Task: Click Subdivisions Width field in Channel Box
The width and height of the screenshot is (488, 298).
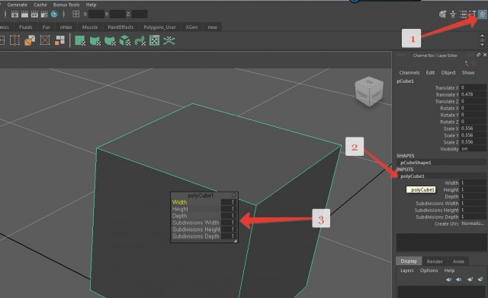Action: coord(473,203)
